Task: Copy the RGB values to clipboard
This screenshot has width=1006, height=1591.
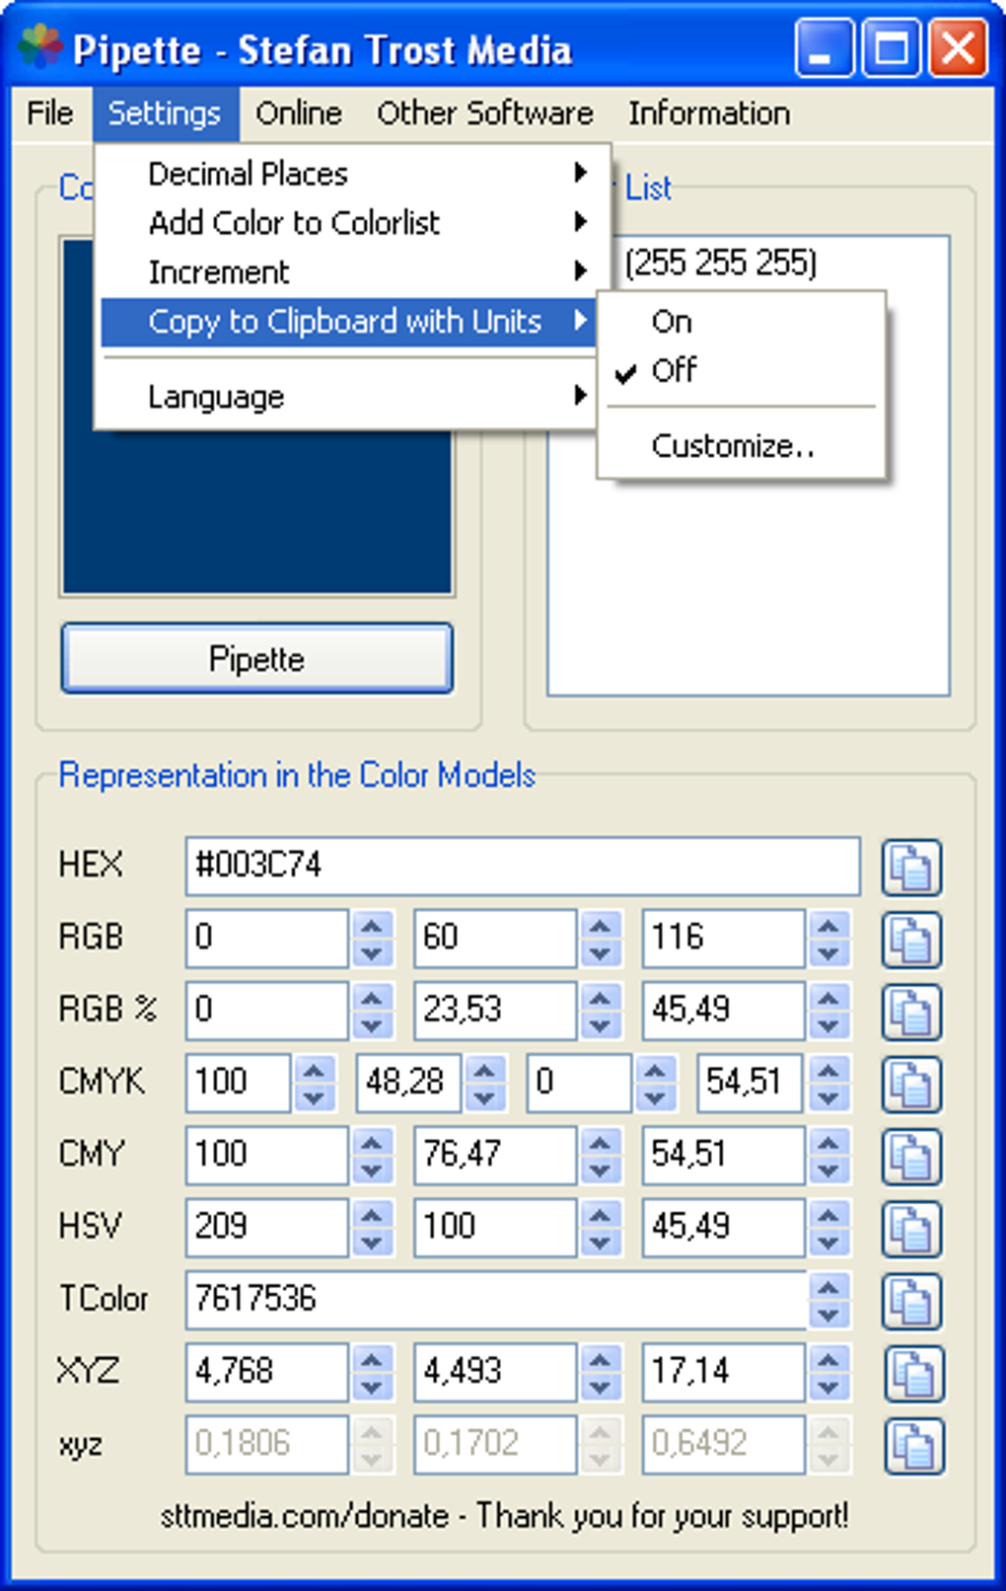Action: (x=910, y=940)
